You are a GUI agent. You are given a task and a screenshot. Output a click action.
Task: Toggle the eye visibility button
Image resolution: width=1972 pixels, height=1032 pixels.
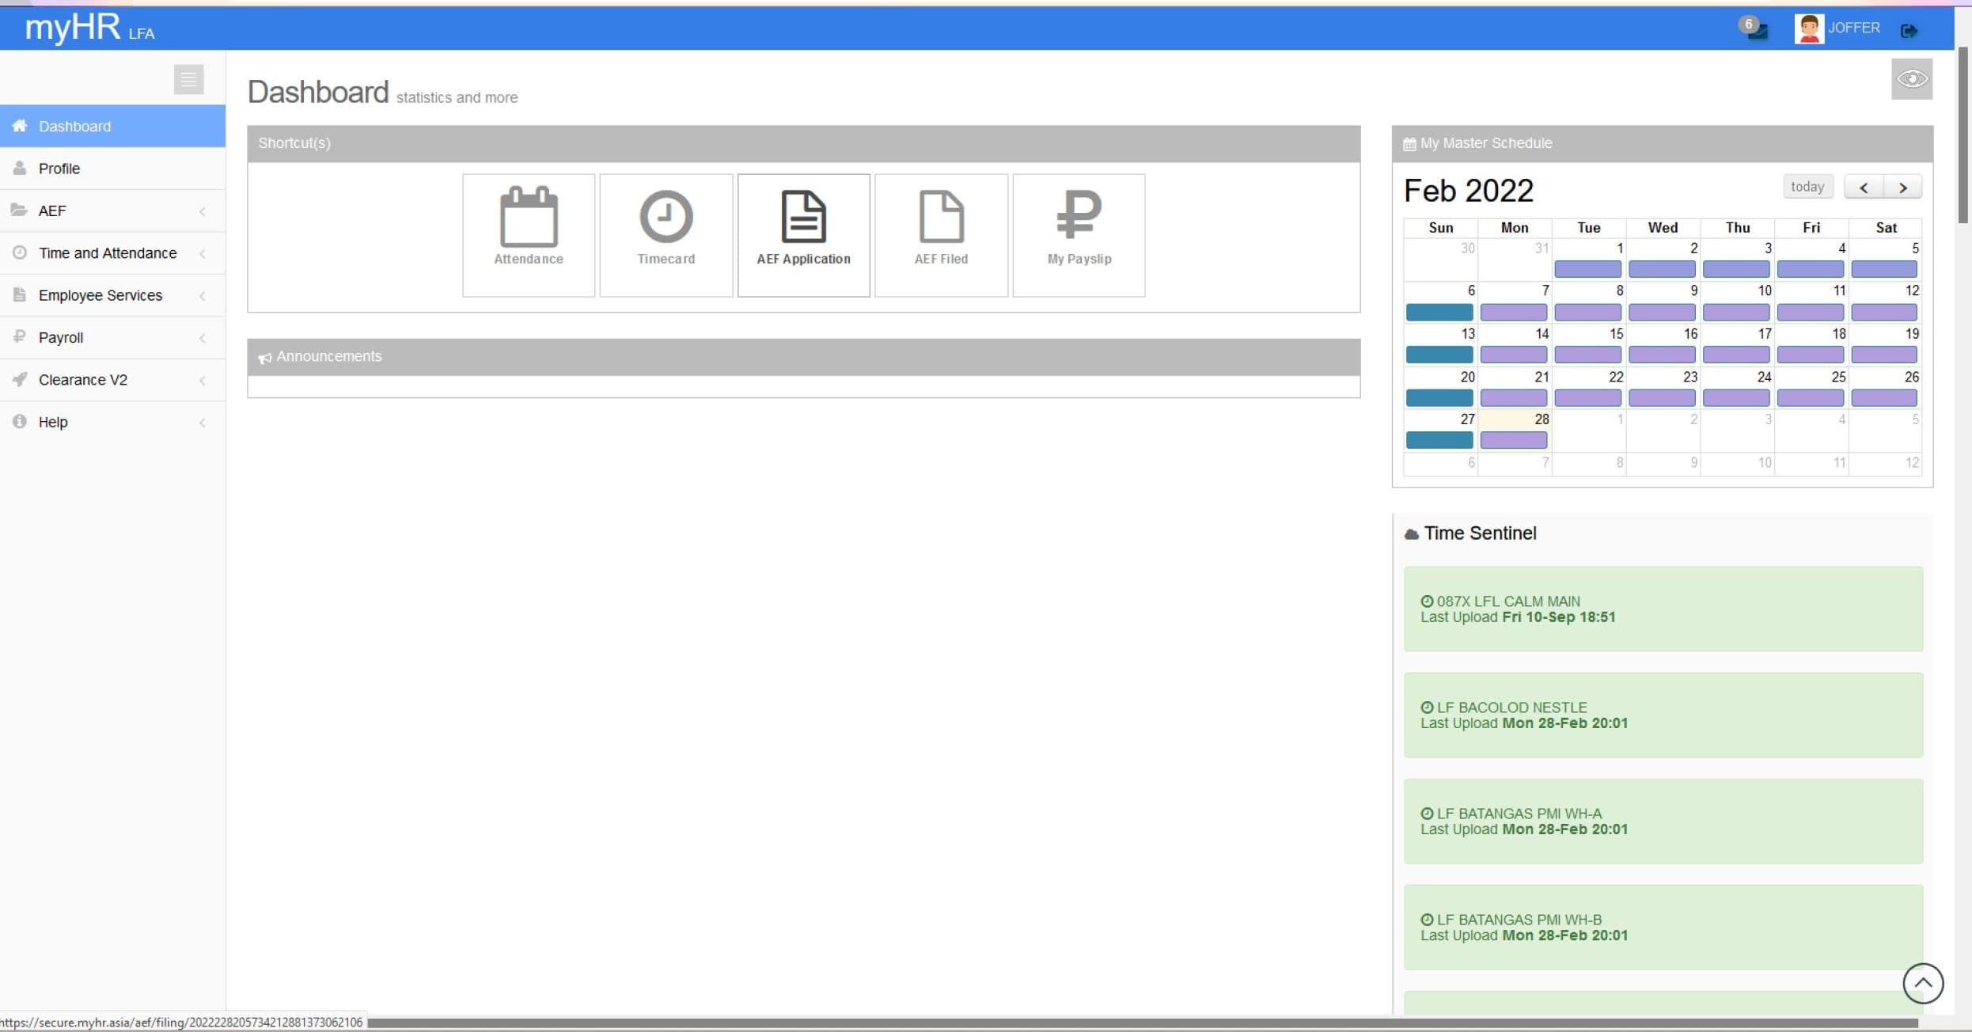[x=1912, y=79]
